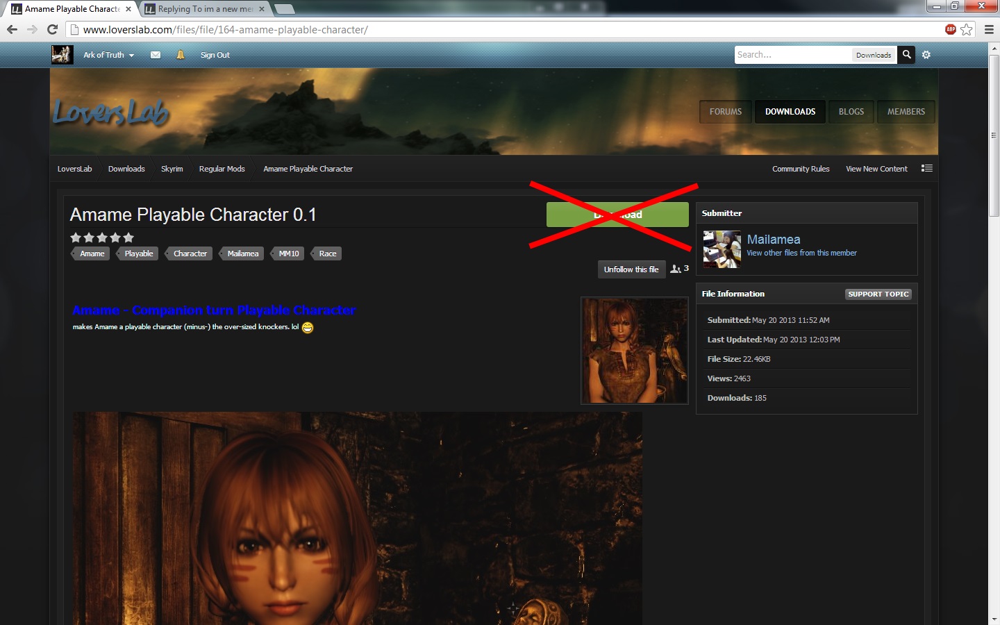Go to LoversLab breadcrumb link
Screen dimensions: 1000x625
74,169
